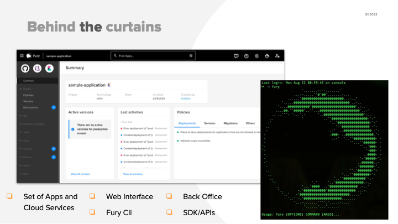Open the View all activities link
The height and width of the screenshot is (224, 398).
[133, 174]
